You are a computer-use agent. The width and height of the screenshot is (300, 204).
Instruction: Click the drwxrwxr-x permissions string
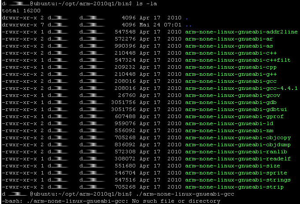point(19,25)
